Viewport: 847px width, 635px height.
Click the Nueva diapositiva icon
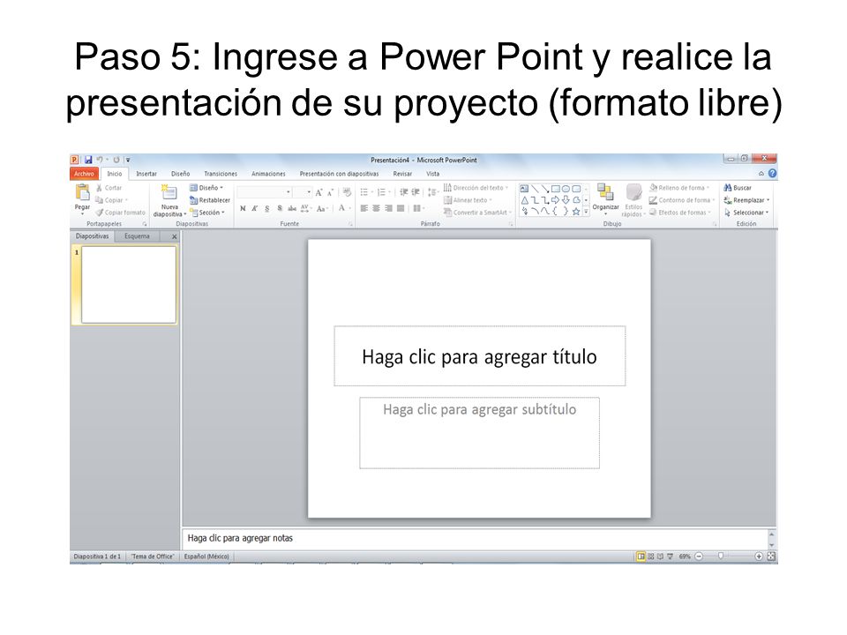pos(169,192)
